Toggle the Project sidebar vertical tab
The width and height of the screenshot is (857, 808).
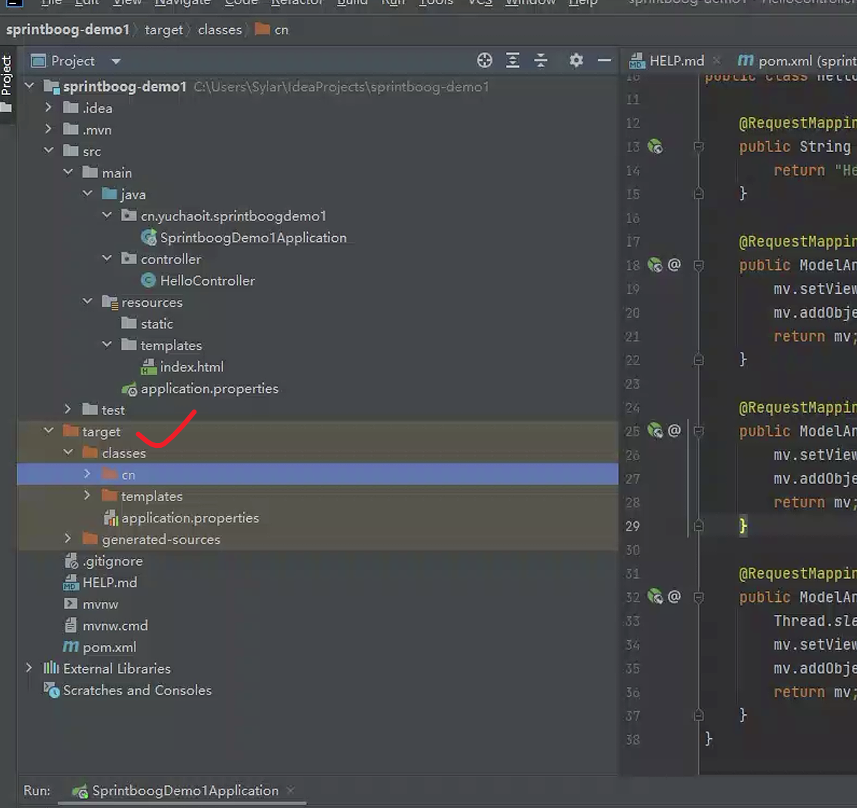[x=7, y=75]
